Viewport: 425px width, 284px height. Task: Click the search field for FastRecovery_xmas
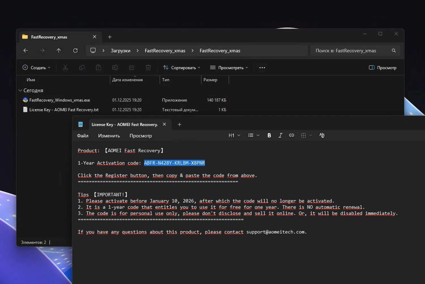point(351,51)
